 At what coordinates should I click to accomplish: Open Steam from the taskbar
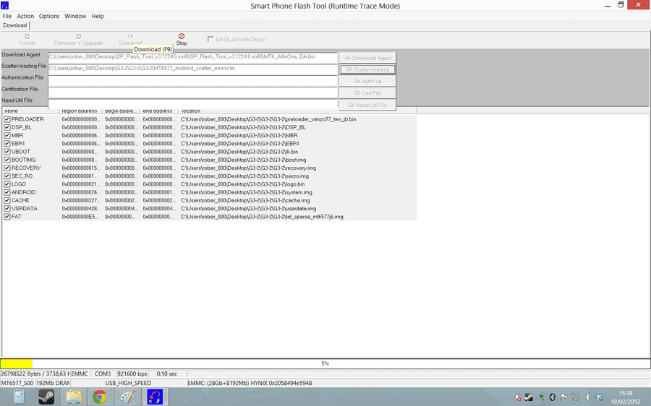tap(46, 397)
